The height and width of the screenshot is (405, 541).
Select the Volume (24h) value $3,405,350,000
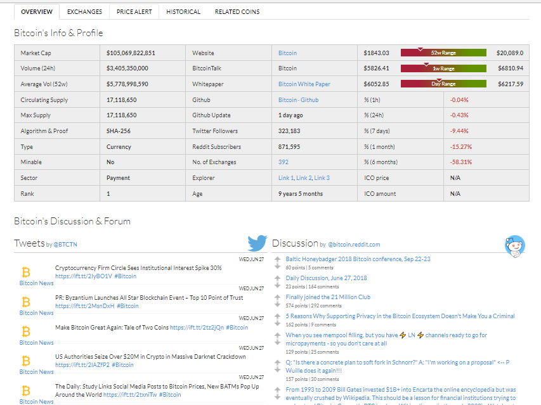[127, 68]
